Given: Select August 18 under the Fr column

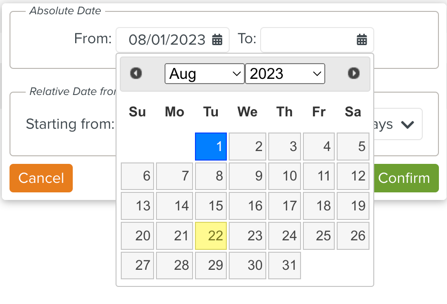Looking at the screenshot, I should pyautogui.click(x=319, y=206).
